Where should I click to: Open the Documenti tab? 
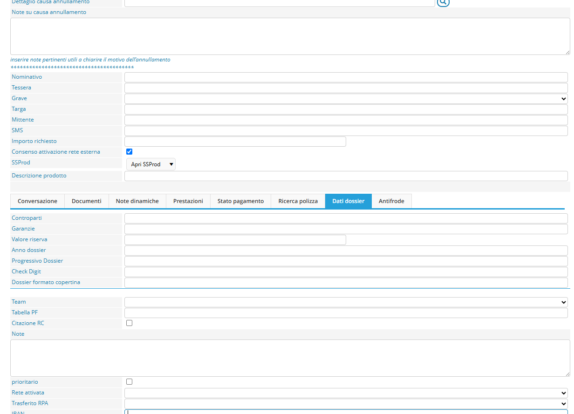pos(86,201)
